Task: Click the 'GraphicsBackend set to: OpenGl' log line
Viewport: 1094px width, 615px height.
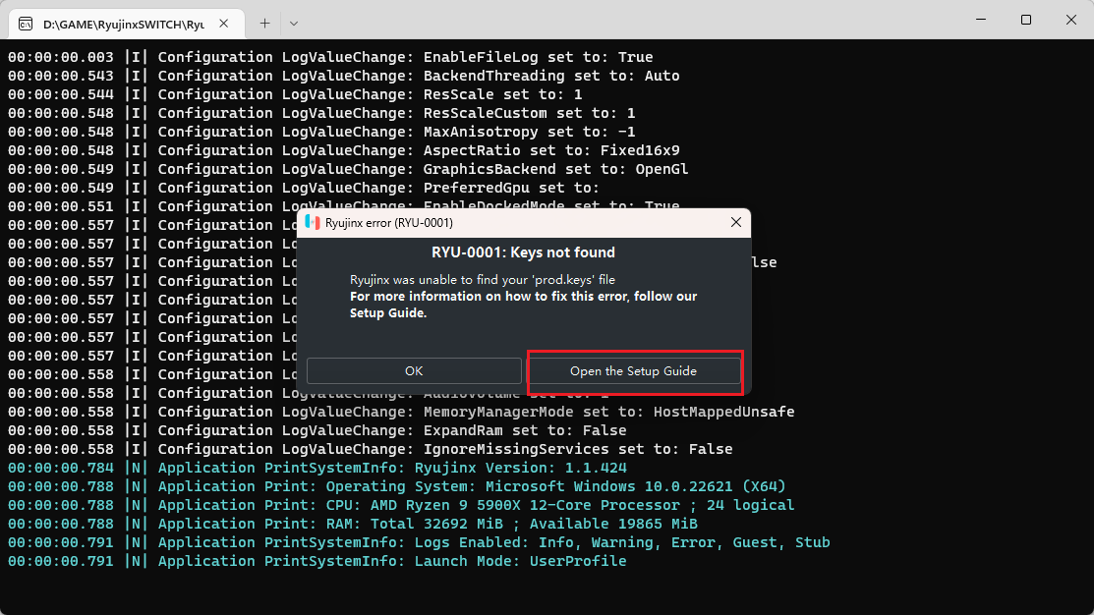Action: click(x=348, y=169)
